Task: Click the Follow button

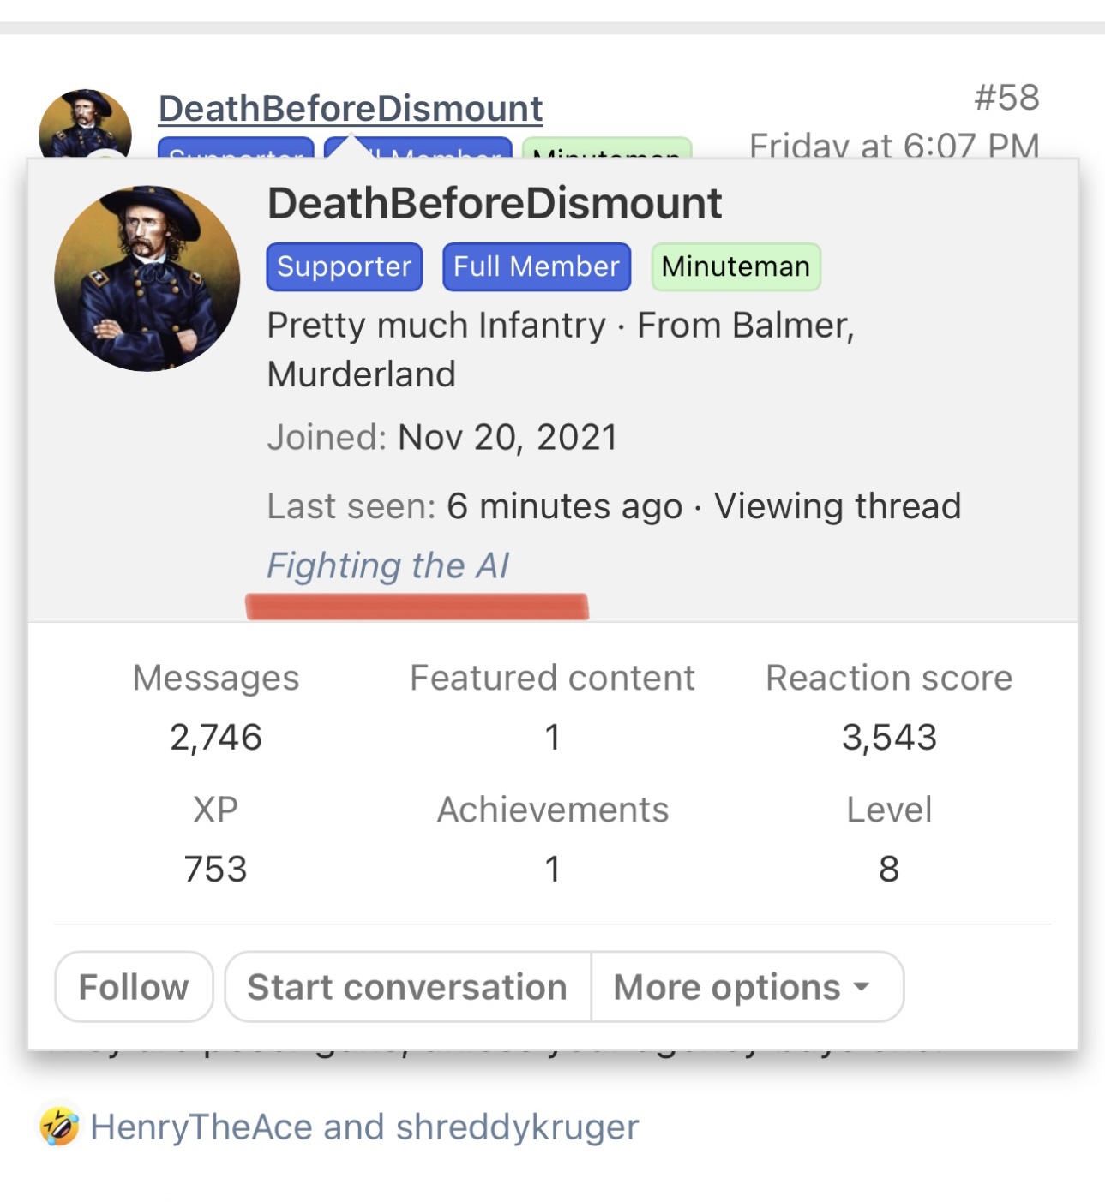Action: [x=134, y=987]
